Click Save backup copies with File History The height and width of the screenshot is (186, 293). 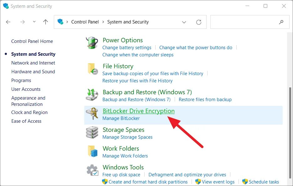[153, 74]
